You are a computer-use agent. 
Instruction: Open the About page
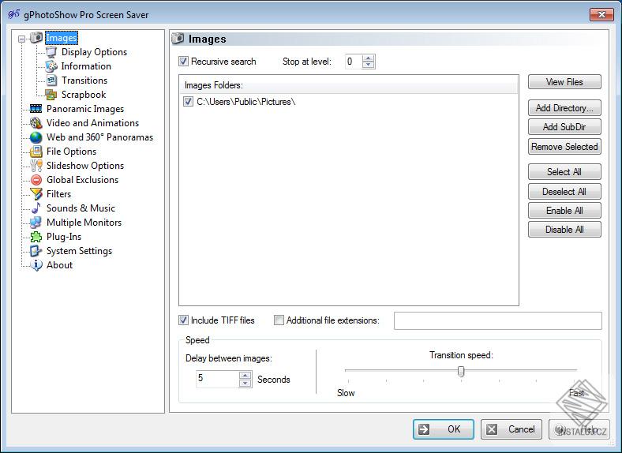coord(59,265)
